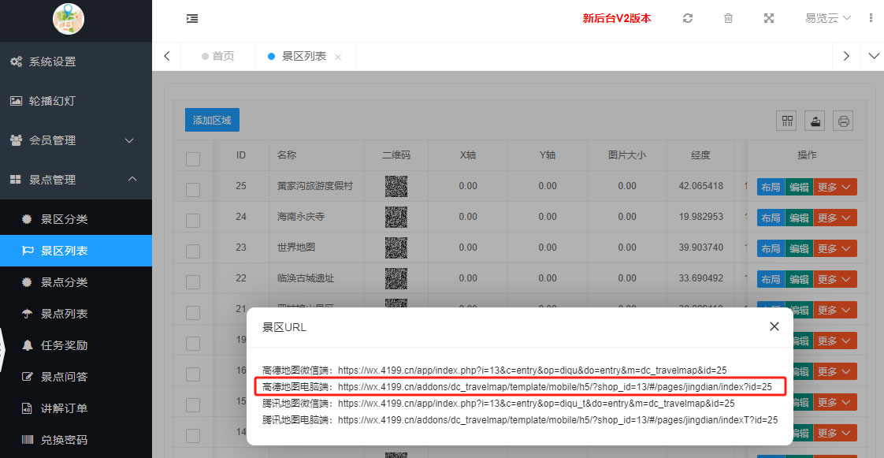
Task: Check the row ID 24 checkbox
Action: click(193, 221)
